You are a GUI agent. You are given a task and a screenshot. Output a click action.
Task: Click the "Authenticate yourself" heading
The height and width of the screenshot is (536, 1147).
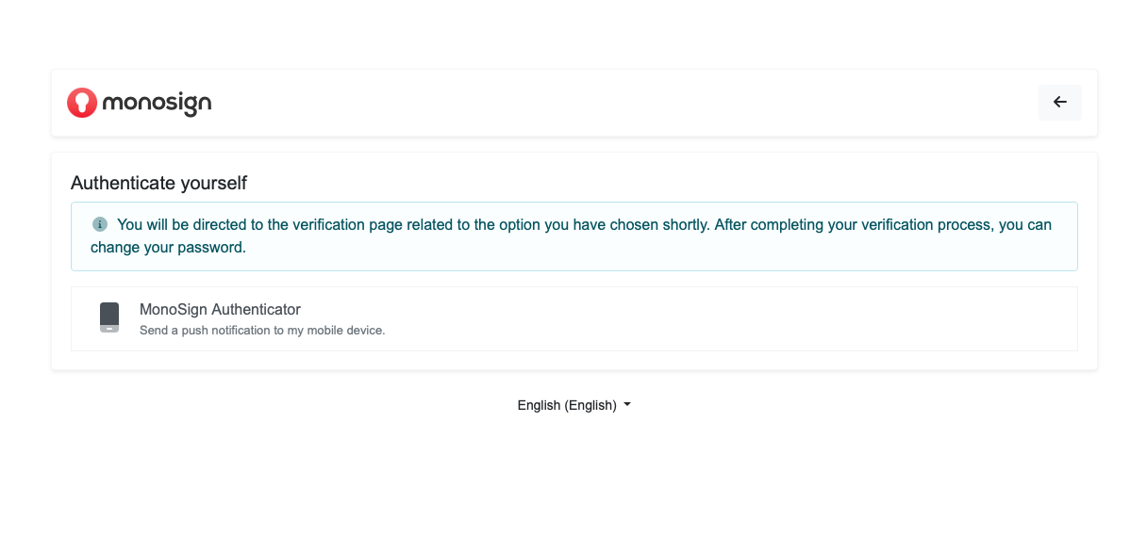click(158, 183)
